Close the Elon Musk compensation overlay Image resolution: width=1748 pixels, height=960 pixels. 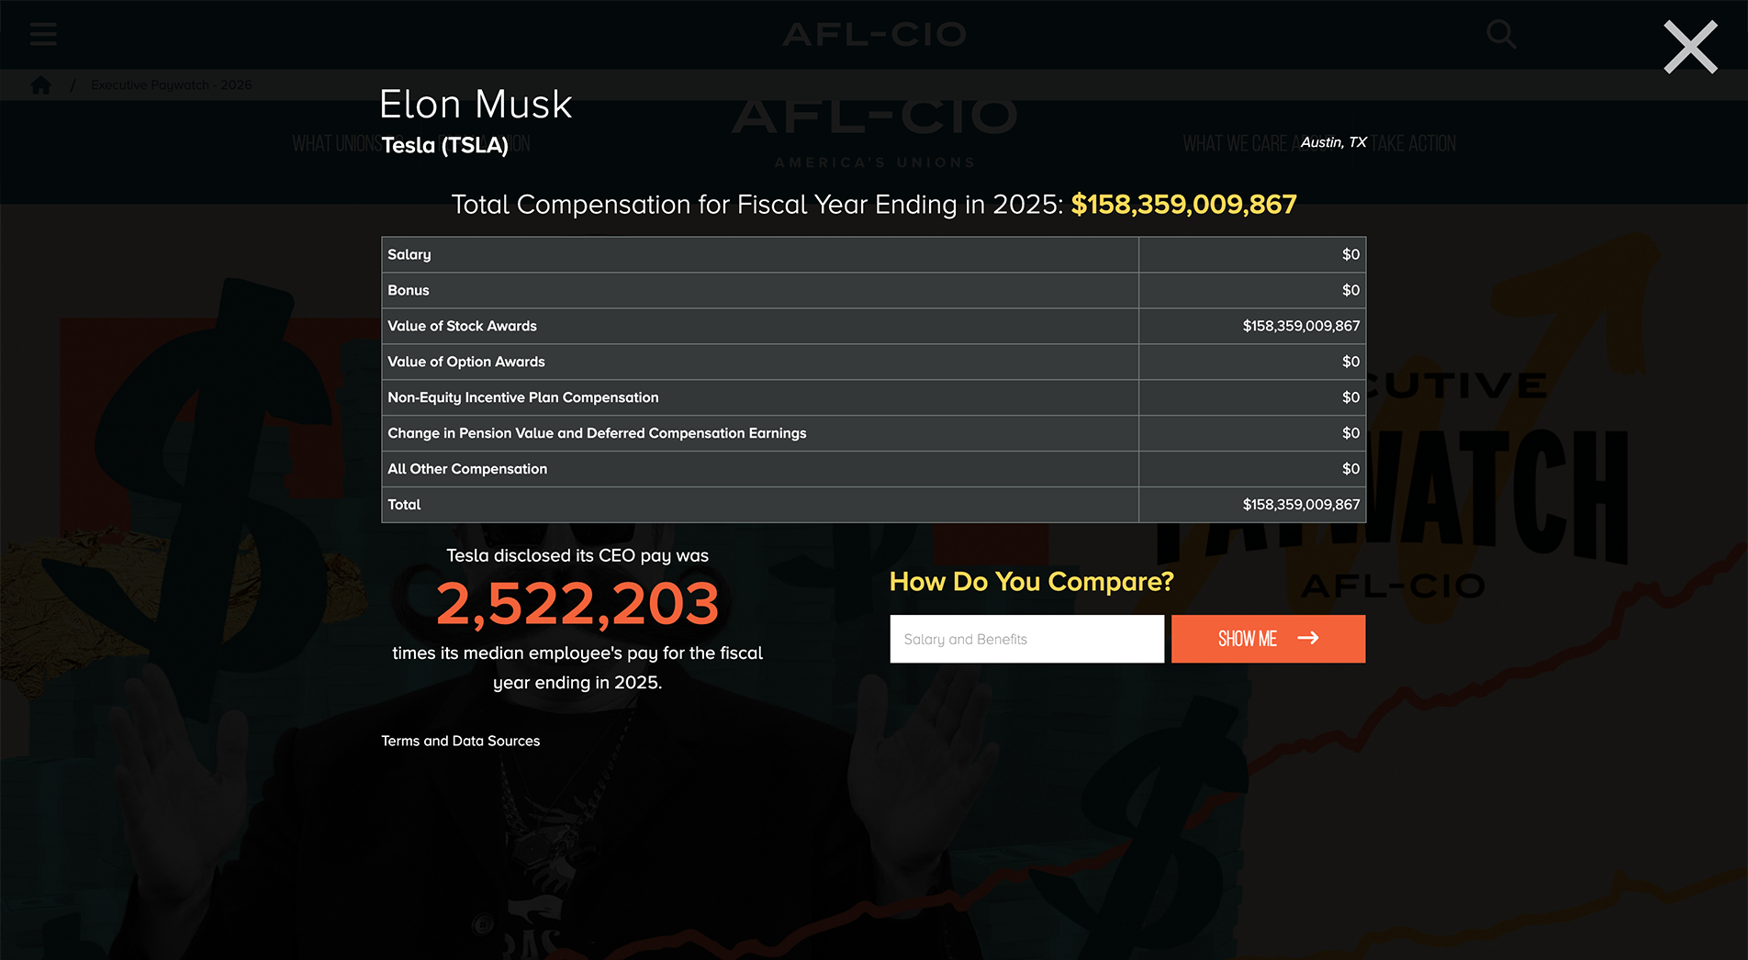[1690, 47]
